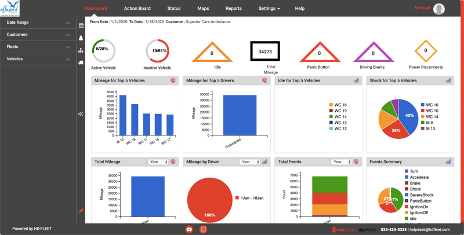
Task: Expand the Customers section
Action: (x=38, y=35)
